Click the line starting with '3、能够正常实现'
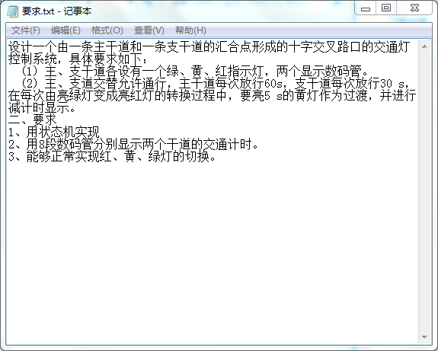The height and width of the screenshot is (351, 438). (x=112, y=156)
